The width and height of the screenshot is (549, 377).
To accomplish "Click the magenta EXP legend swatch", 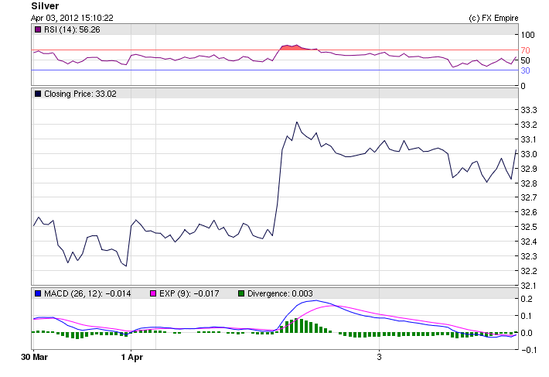I will pos(153,293).
